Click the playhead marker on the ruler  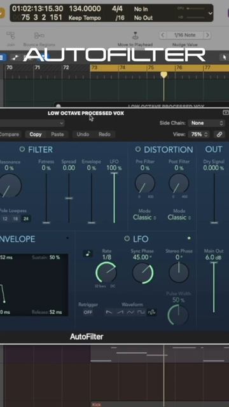pos(163,75)
